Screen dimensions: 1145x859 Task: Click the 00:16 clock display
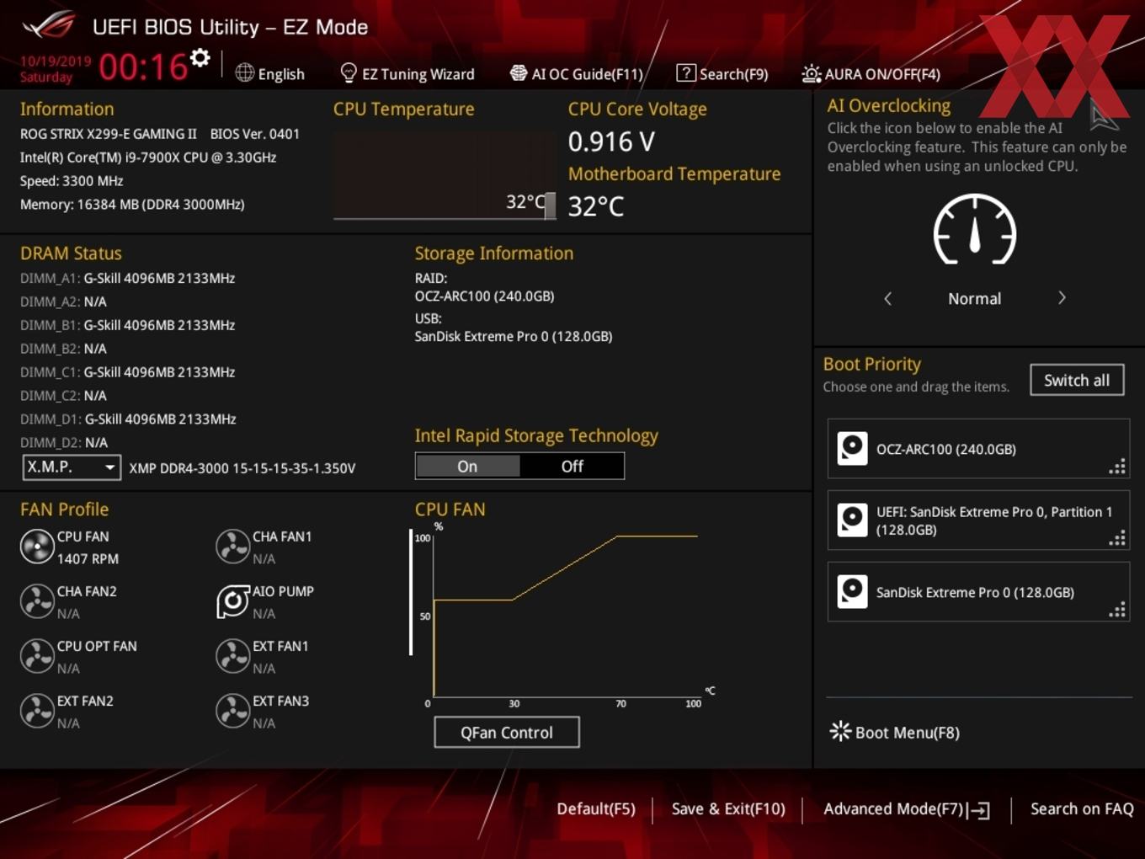pos(143,67)
